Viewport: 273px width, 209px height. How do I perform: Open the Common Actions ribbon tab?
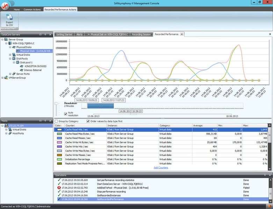pos(32,9)
